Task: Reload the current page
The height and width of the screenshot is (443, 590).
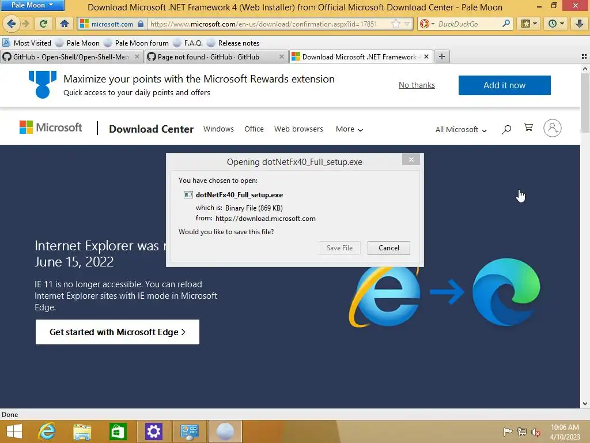Action: (x=44, y=24)
